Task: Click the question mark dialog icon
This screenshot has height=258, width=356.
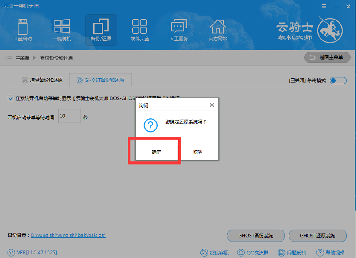Action: [150, 125]
